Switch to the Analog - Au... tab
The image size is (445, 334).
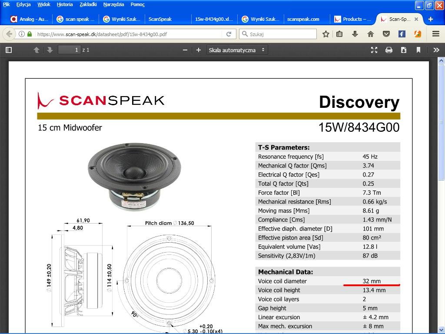(30, 19)
